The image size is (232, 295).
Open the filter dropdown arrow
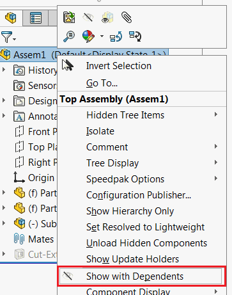click(15, 39)
